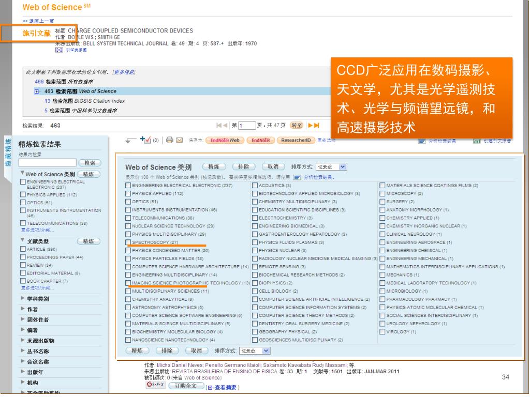Screen dimensions: 530x397
Task: Check REVIEW (34) in the sidebar
Action: (23, 265)
